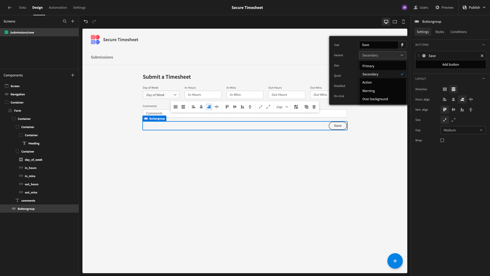
Task: Open Save button settings gear
Action: tap(424, 56)
